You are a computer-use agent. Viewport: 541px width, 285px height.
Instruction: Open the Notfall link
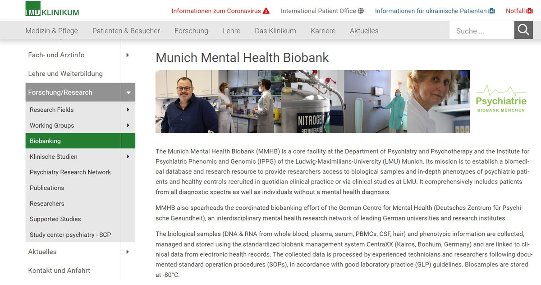(x=515, y=11)
